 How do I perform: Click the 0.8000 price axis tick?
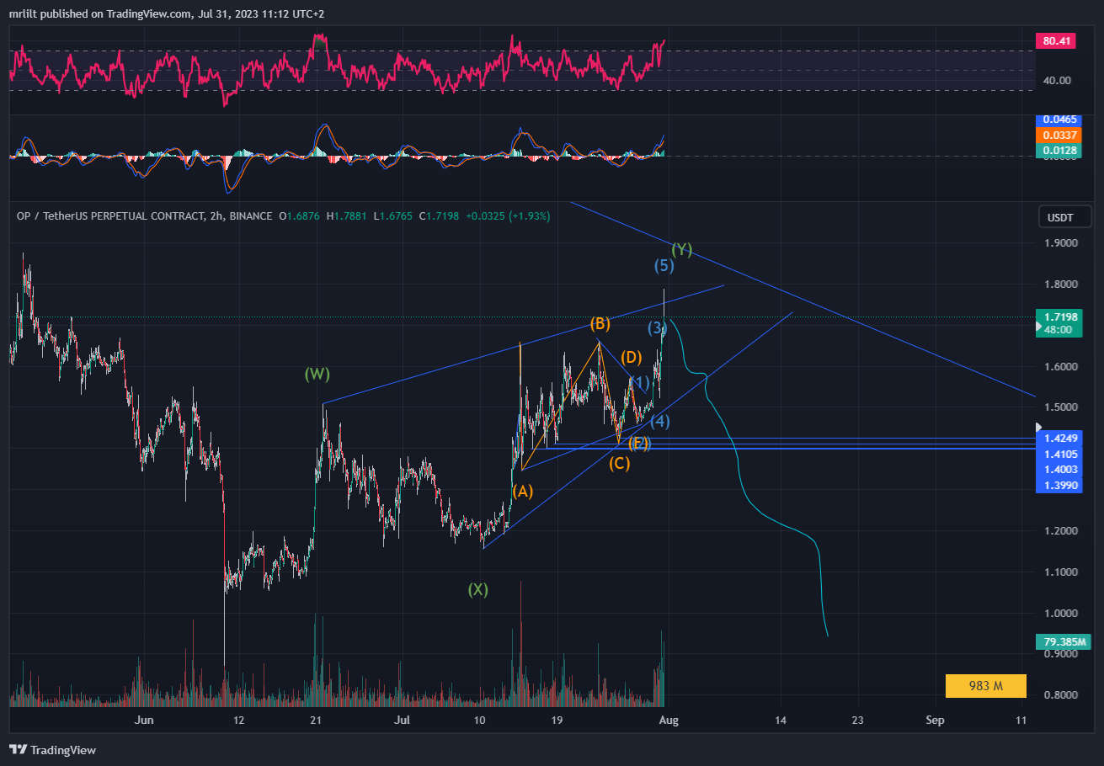click(x=1059, y=695)
